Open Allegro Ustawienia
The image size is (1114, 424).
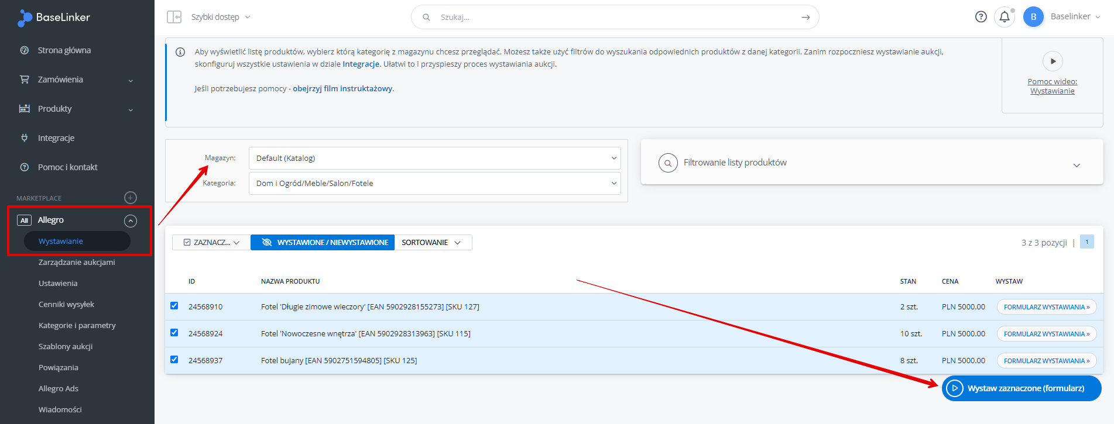(x=58, y=283)
